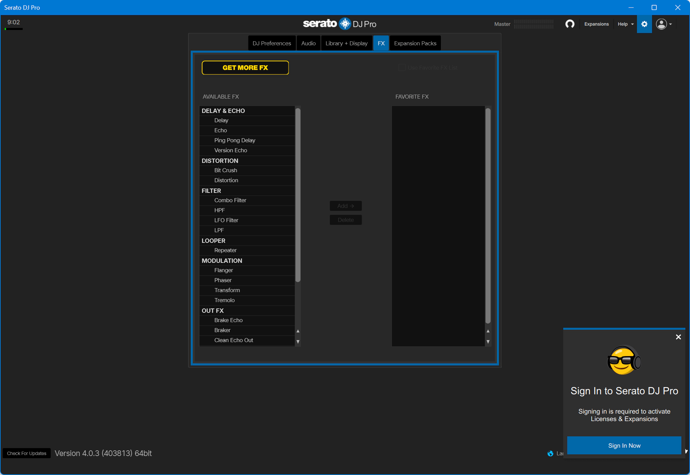
Task: Click the headphone monitoring icon
Action: (570, 24)
